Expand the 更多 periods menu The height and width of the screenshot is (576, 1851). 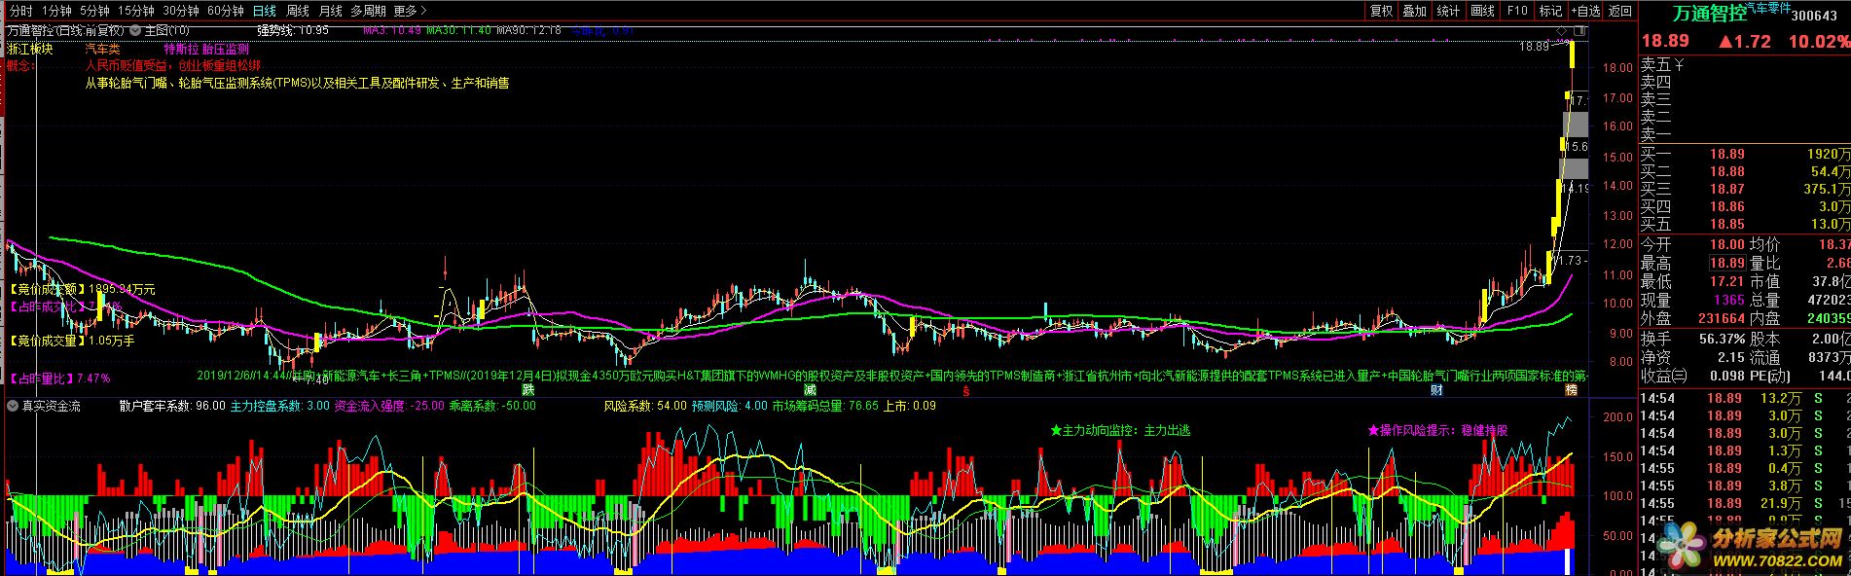410,11
